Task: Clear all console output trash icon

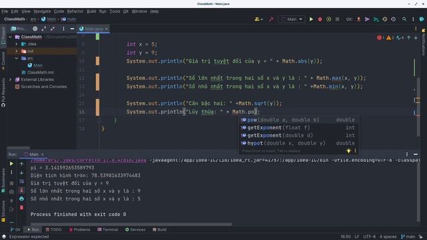Action: coord(21,207)
